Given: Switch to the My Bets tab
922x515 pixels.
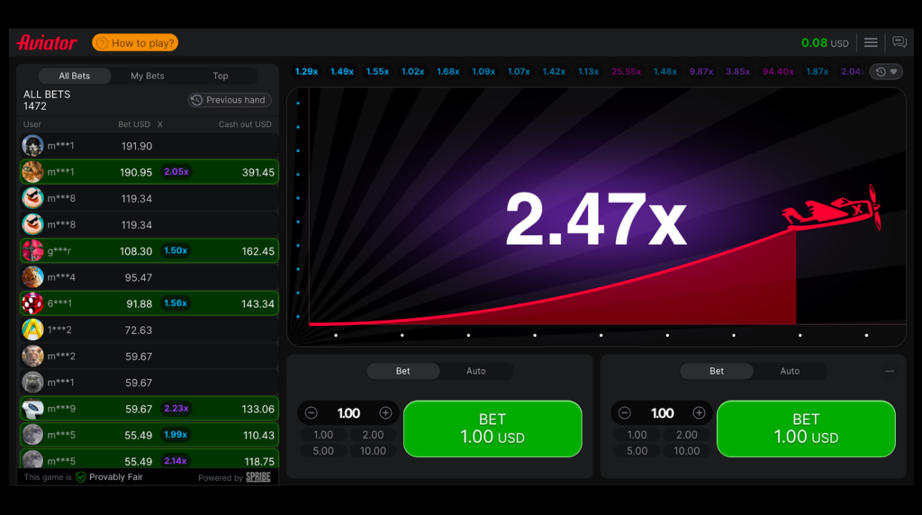Looking at the screenshot, I should pyautogui.click(x=148, y=77).
